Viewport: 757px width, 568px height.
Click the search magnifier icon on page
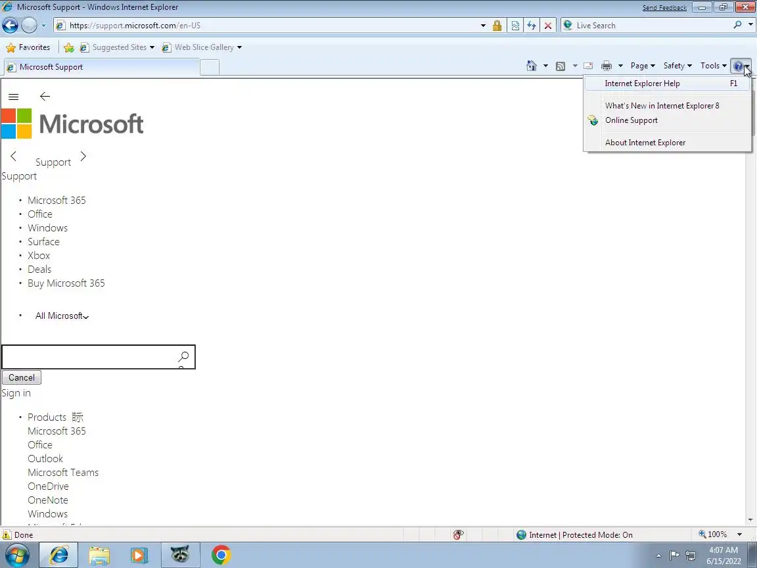point(183,357)
